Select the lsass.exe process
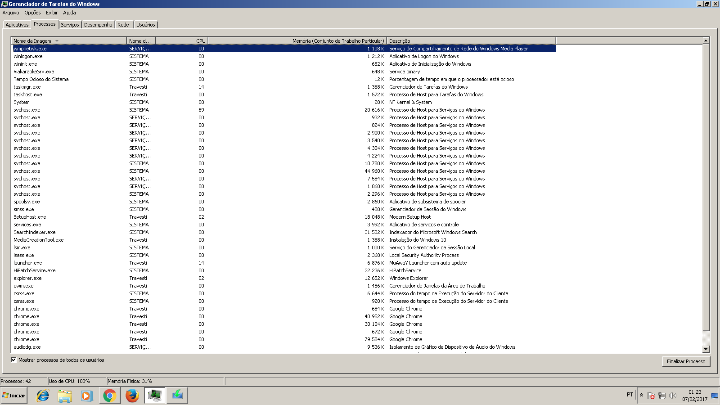 click(284, 255)
